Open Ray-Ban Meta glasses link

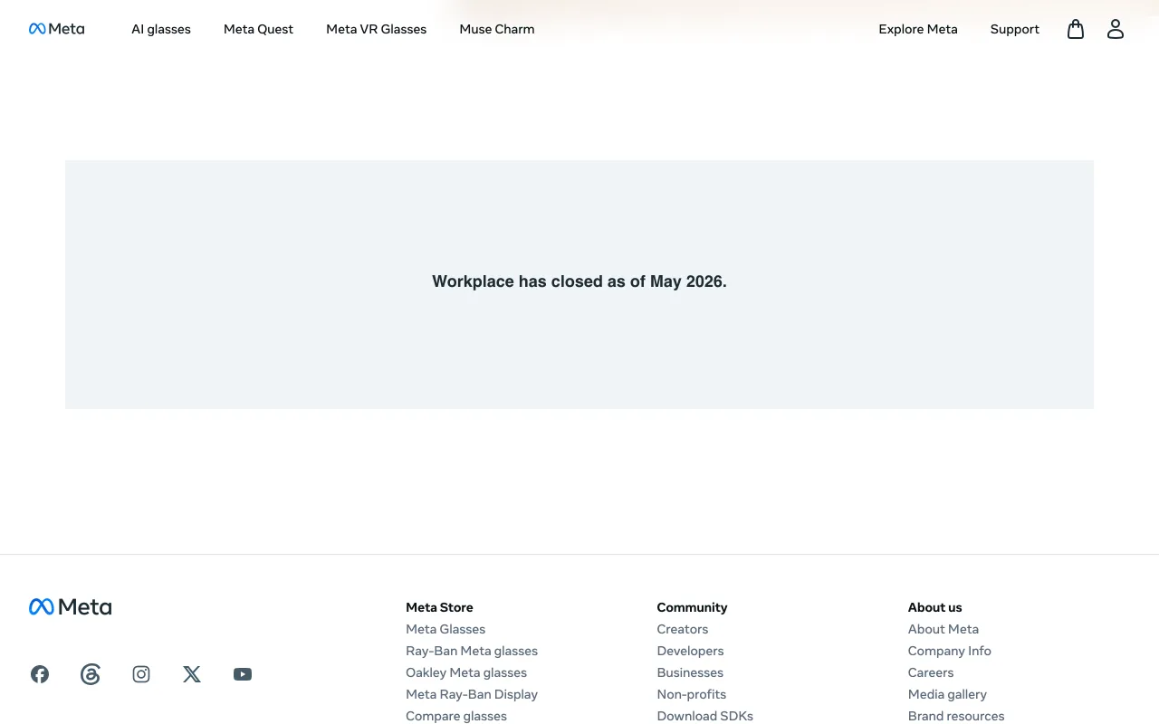click(472, 651)
